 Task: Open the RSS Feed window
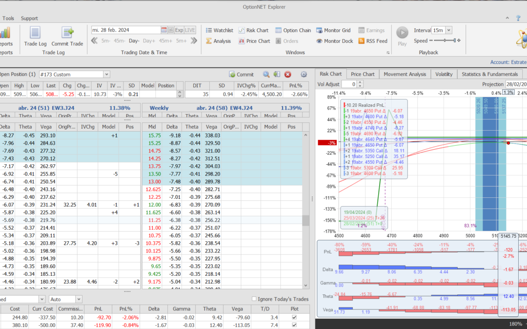[373, 41]
